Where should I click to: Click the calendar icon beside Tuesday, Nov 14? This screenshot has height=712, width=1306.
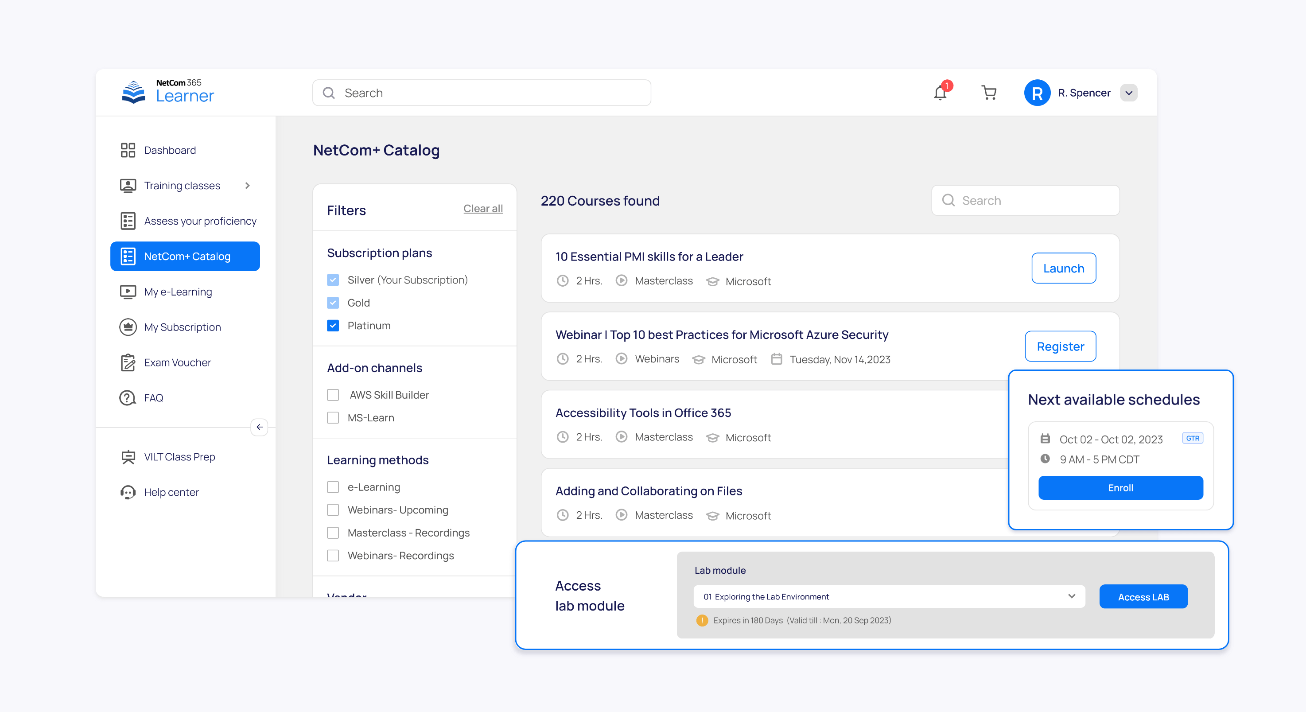click(x=776, y=359)
